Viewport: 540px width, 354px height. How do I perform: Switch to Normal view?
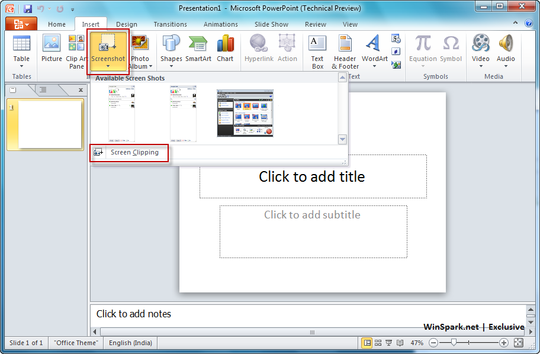pyautogui.click(x=367, y=343)
